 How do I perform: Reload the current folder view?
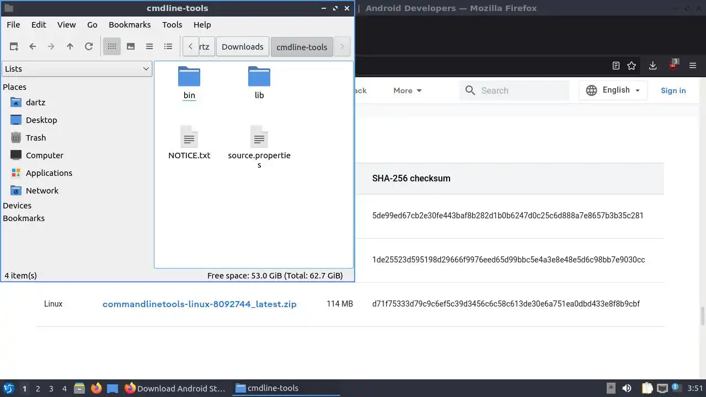coord(89,47)
